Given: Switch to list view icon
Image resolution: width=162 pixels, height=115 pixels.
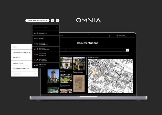Looking at the screenshot, I should click(58, 21).
